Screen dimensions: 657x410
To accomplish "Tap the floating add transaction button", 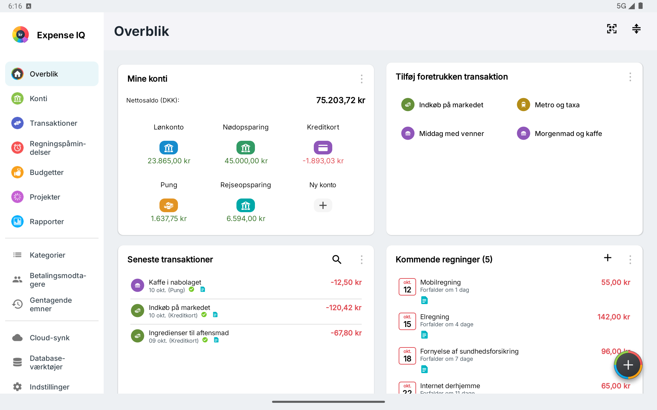I will [628, 365].
